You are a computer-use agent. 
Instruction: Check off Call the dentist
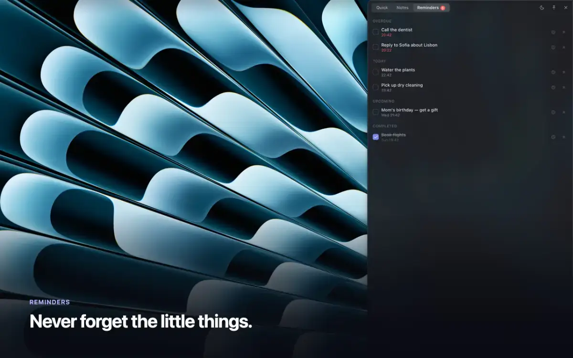[x=376, y=32]
